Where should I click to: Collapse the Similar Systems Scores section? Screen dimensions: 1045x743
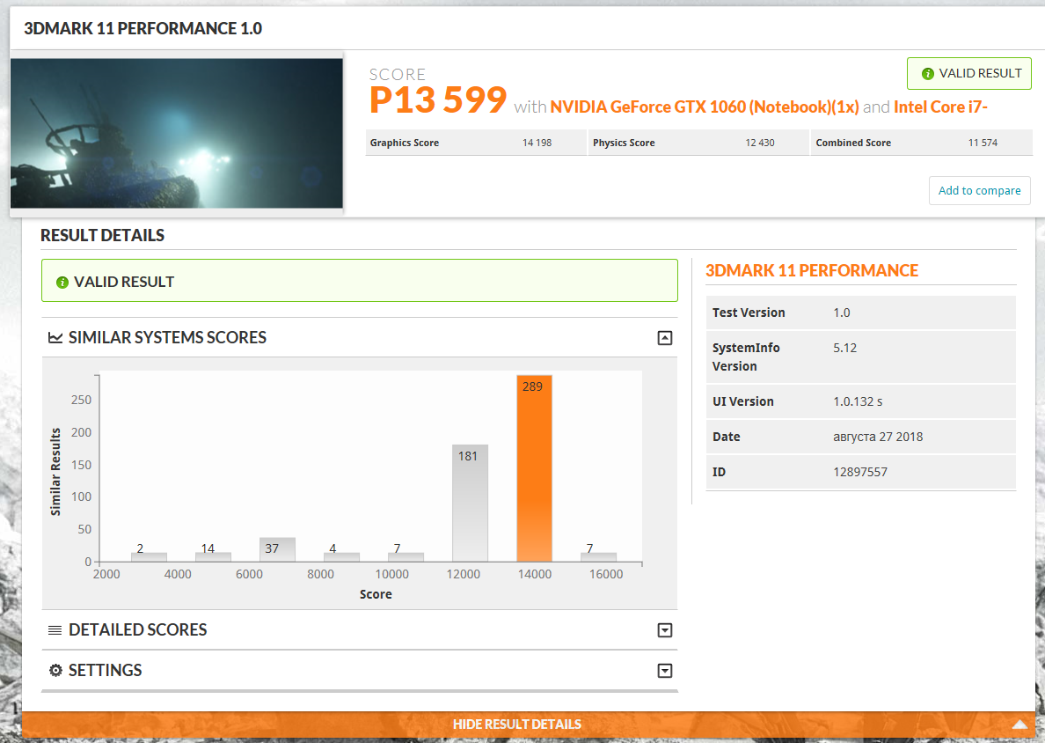[664, 338]
